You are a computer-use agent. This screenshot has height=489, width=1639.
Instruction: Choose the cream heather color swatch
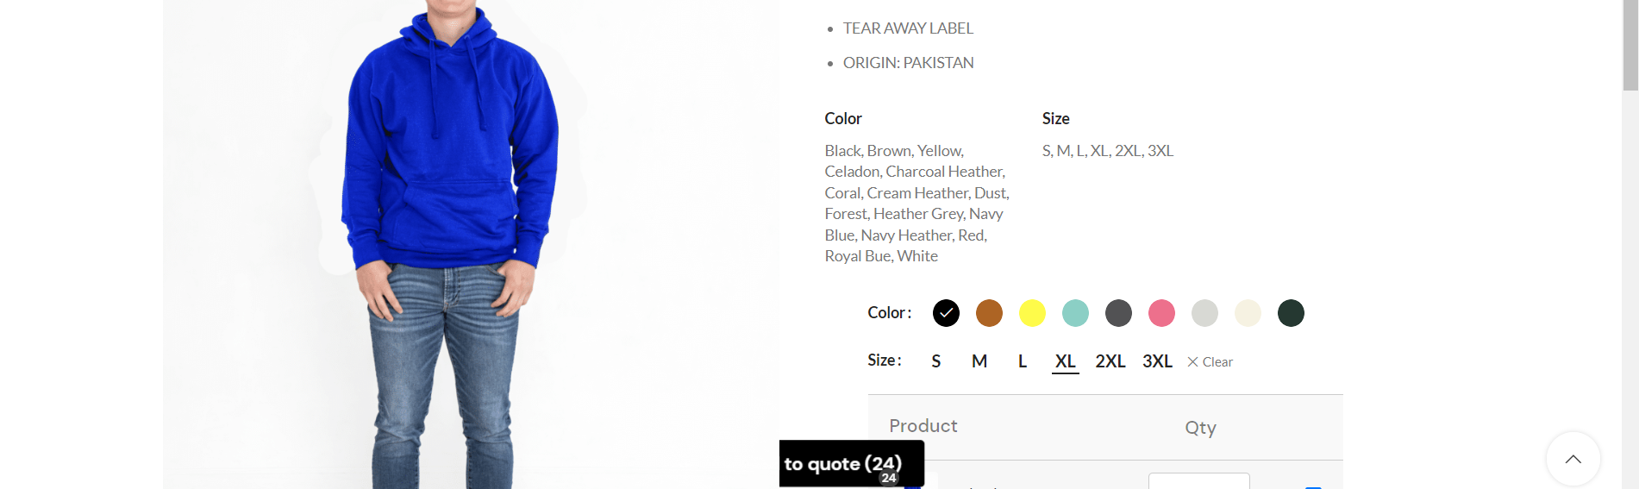pos(1248,313)
